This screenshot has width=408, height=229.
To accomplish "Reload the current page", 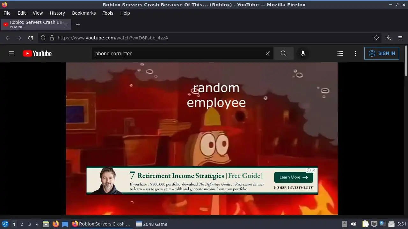I will (31, 38).
